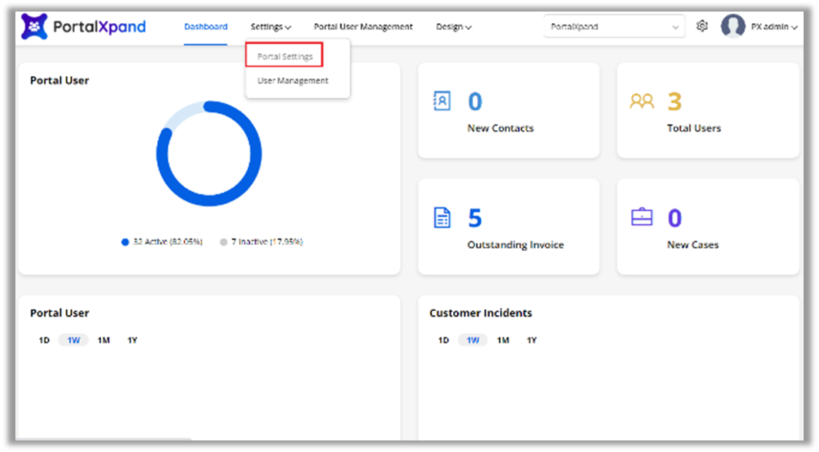The height and width of the screenshot is (452, 819).
Task: Select 1Y range in Customer Incidents chart
Action: (x=532, y=340)
